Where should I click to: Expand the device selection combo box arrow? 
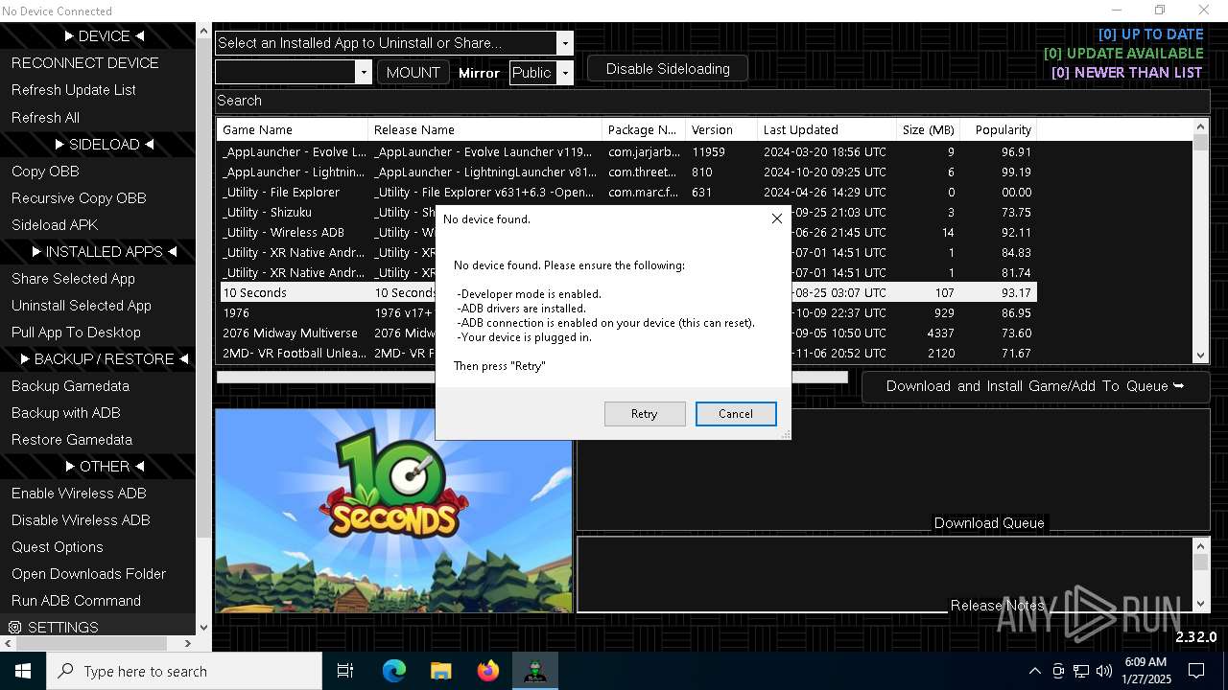[x=363, y=72]
